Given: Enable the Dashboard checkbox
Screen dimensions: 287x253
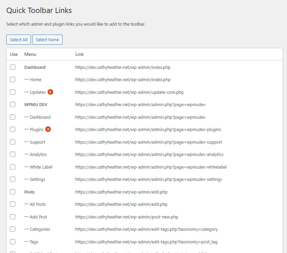Looking at the screenshot, I should (x=13, y=67).
